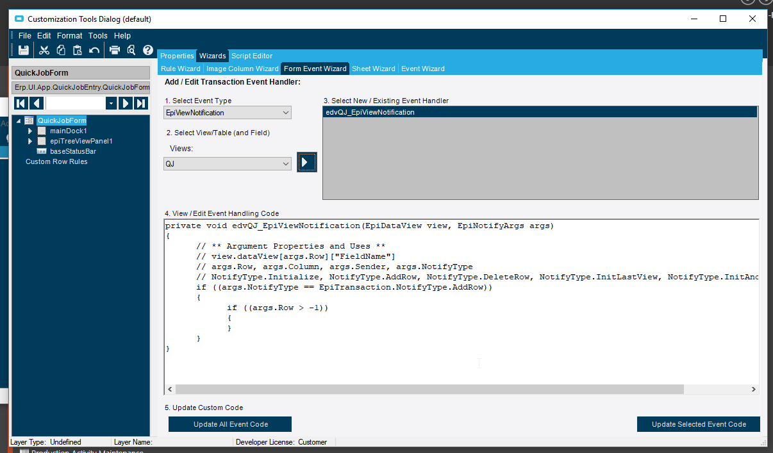Click the Undo arrow icon
This screenshot has width=773, height=453.
point(94,50)
